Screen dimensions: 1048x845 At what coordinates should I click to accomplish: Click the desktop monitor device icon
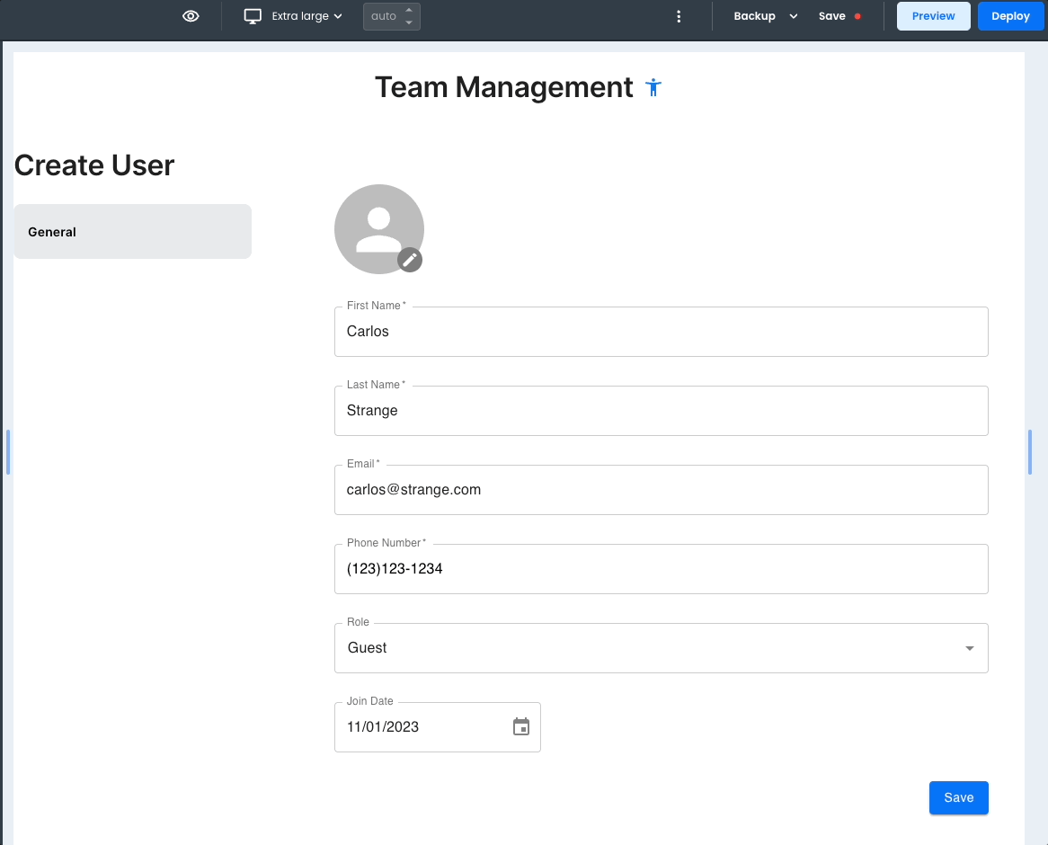pyautogui.click(x=253, y=16)
